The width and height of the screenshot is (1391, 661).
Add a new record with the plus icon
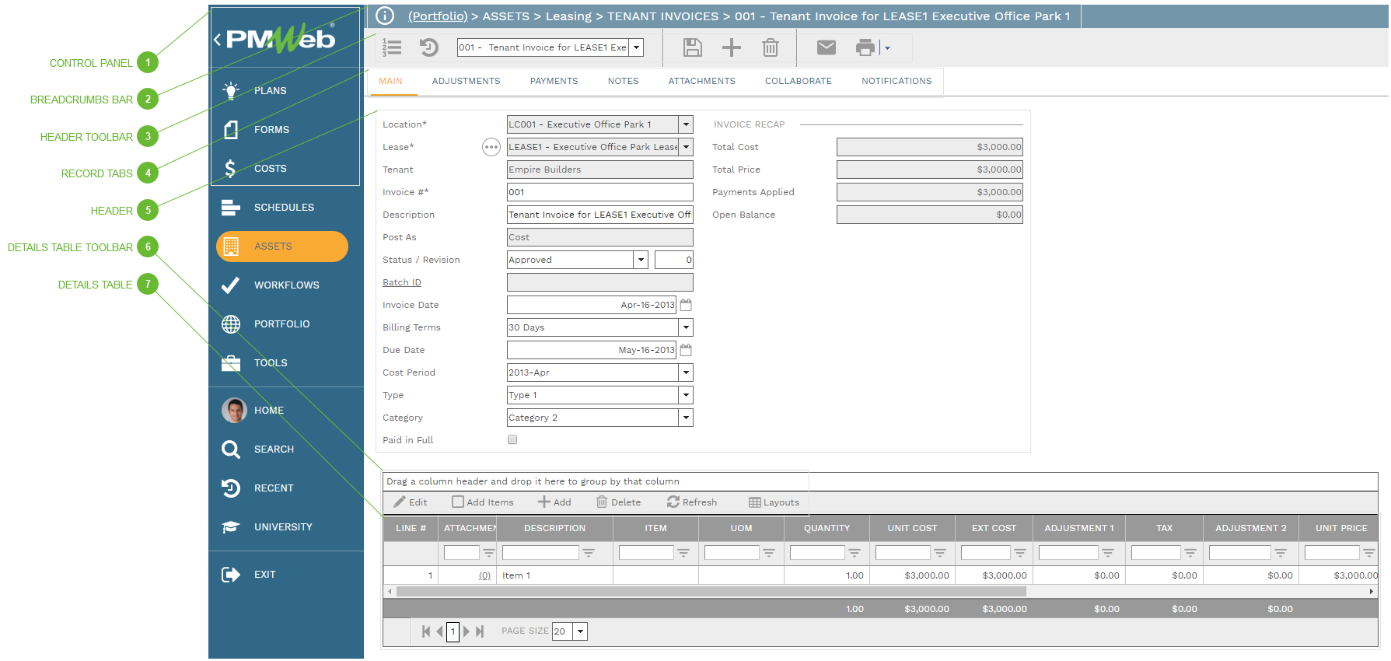coord(732,47)
